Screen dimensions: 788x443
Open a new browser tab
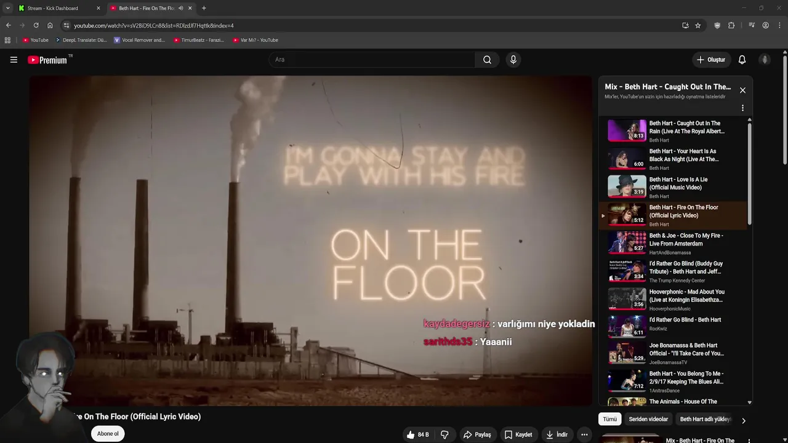tap(204, 8)
